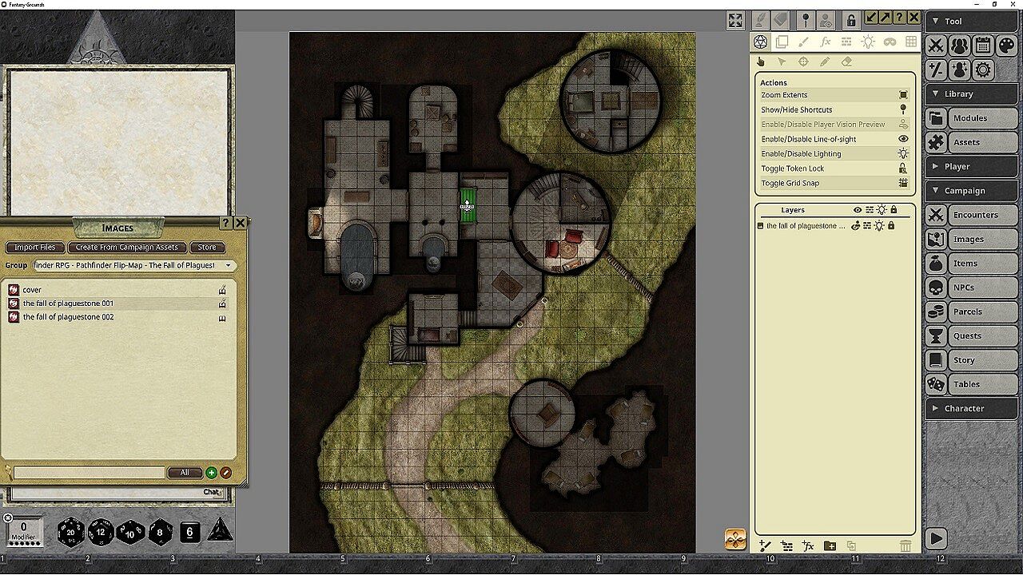Open the FX effects tab icon
1023x575 pixels.
[x=826, y=42]
